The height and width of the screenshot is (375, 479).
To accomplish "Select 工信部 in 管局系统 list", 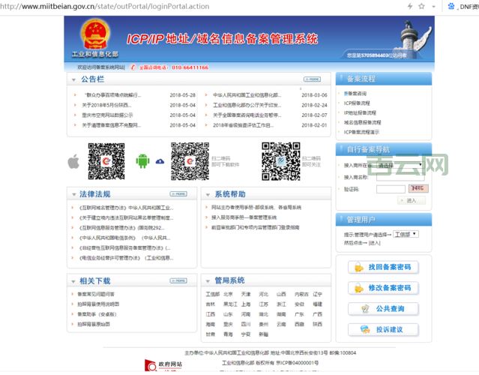I will click(x=213, y=294).
